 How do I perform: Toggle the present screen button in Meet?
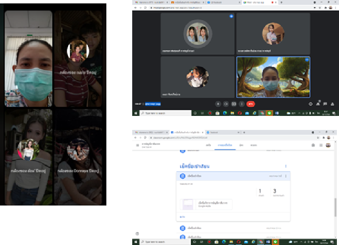coord(234,104)
